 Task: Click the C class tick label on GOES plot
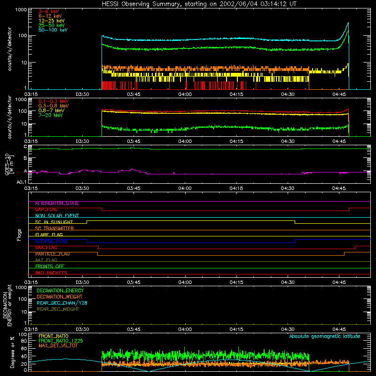25,147
